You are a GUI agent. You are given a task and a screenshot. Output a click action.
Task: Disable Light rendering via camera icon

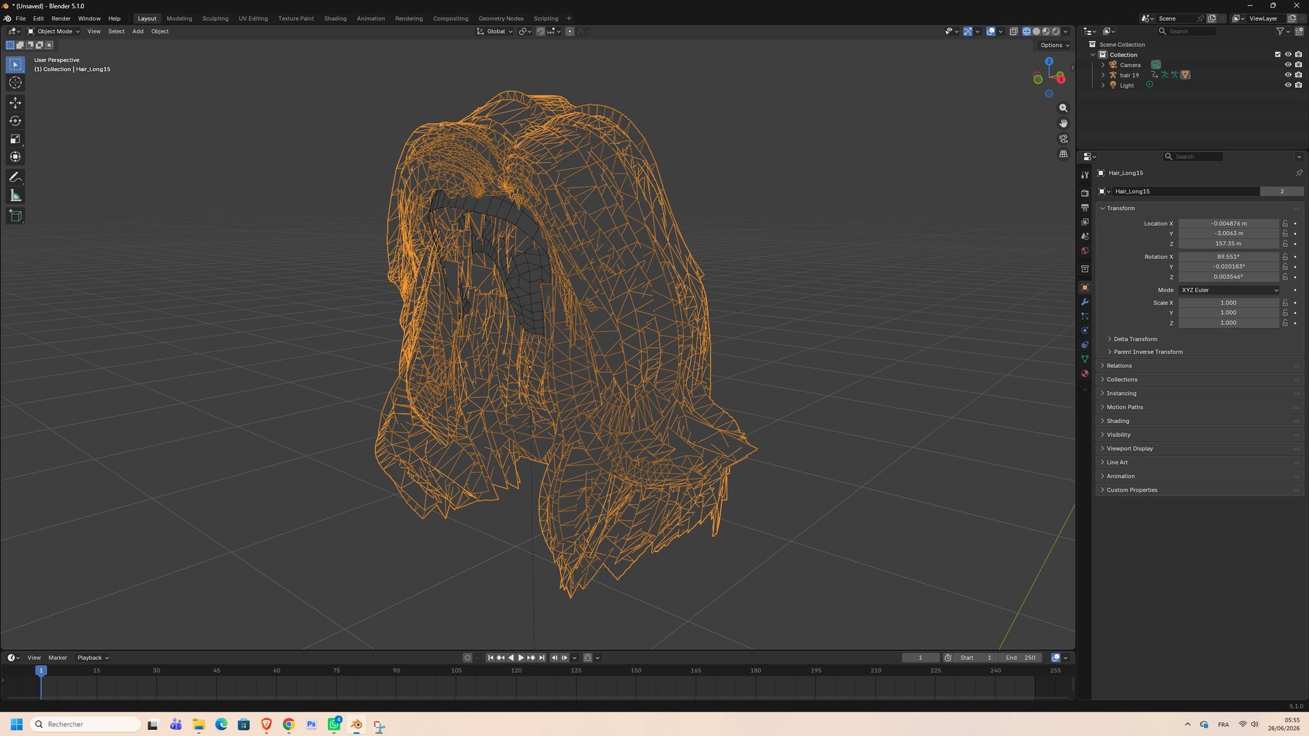coord(1298,85)
